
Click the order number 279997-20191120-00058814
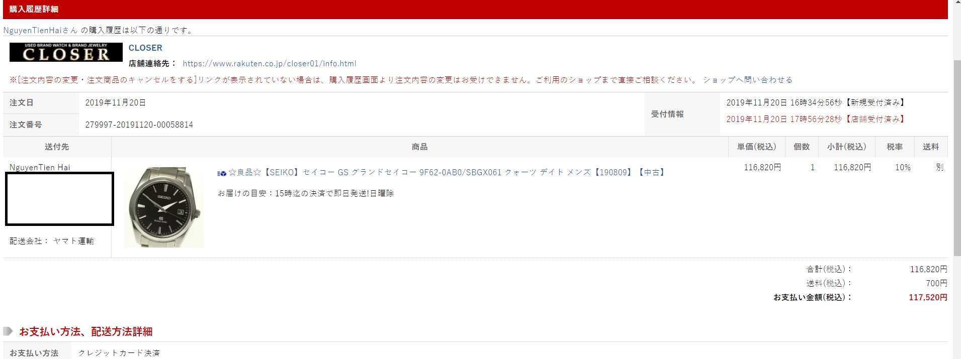coord(139,125)
